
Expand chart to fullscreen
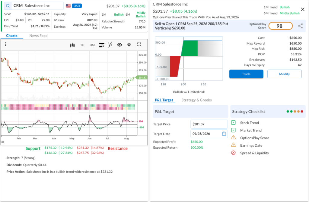point(139,45)
